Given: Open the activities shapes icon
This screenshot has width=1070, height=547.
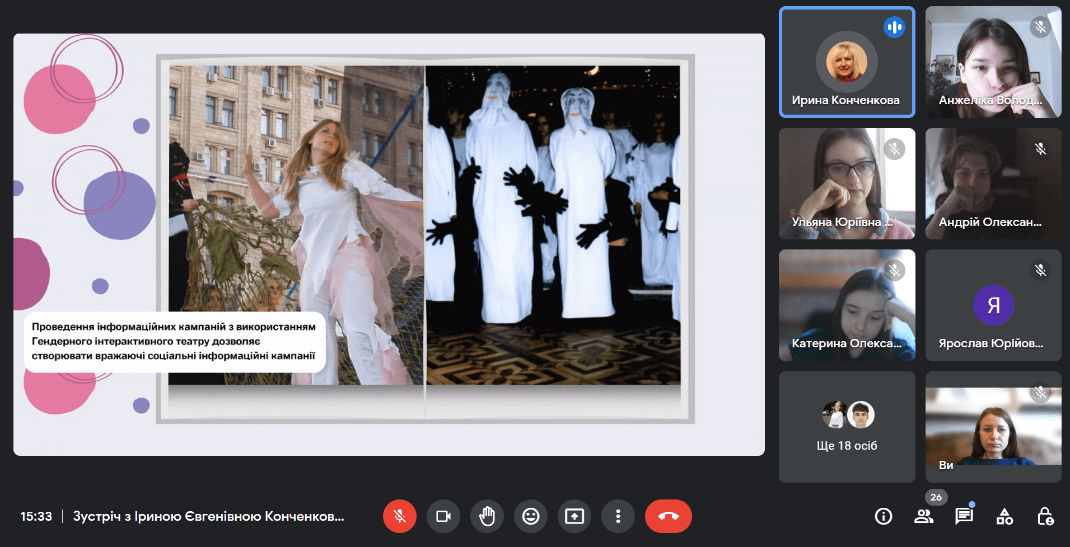Looking at the screenshot, I should 1004,516.
